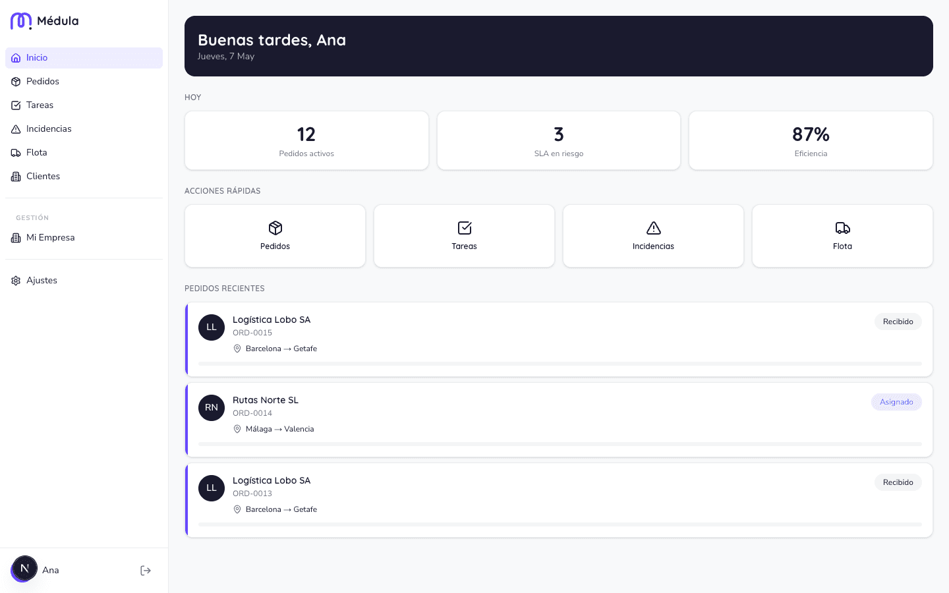Click the alert icon in the Incidencias quick action

tap(654, 228)
